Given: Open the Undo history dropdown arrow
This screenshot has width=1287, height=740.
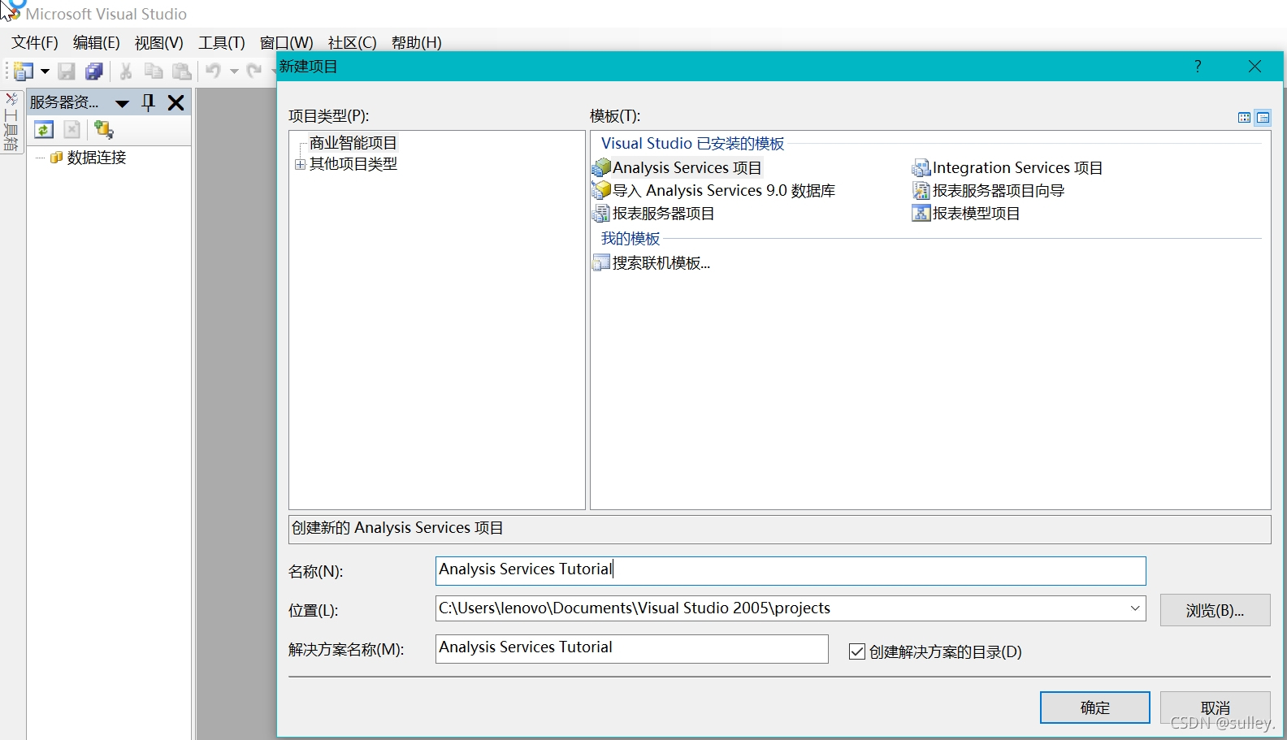Looking at the screenshot, I should tap(234, 71).
